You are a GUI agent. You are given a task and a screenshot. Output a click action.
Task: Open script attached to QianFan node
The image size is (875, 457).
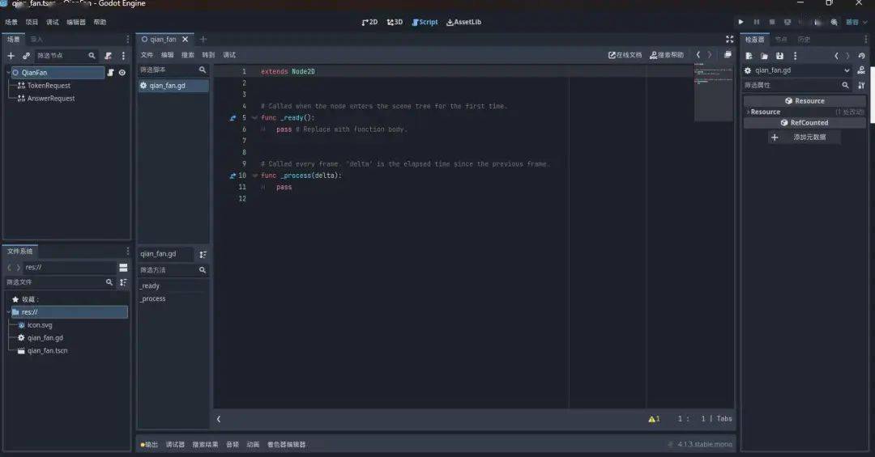[x=110, y=73]
